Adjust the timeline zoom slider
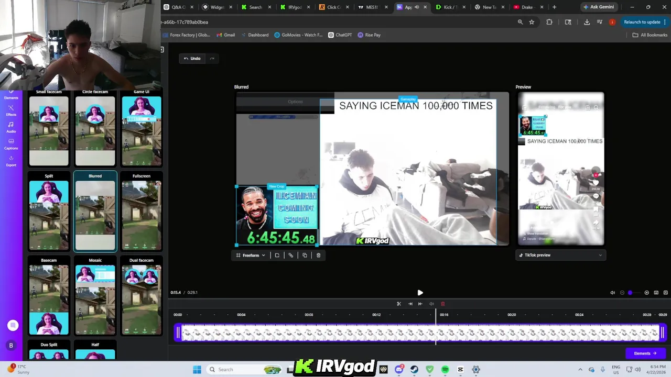Viewport: 671px width, 377px height. pyautogui.click(x=634, y=293)
